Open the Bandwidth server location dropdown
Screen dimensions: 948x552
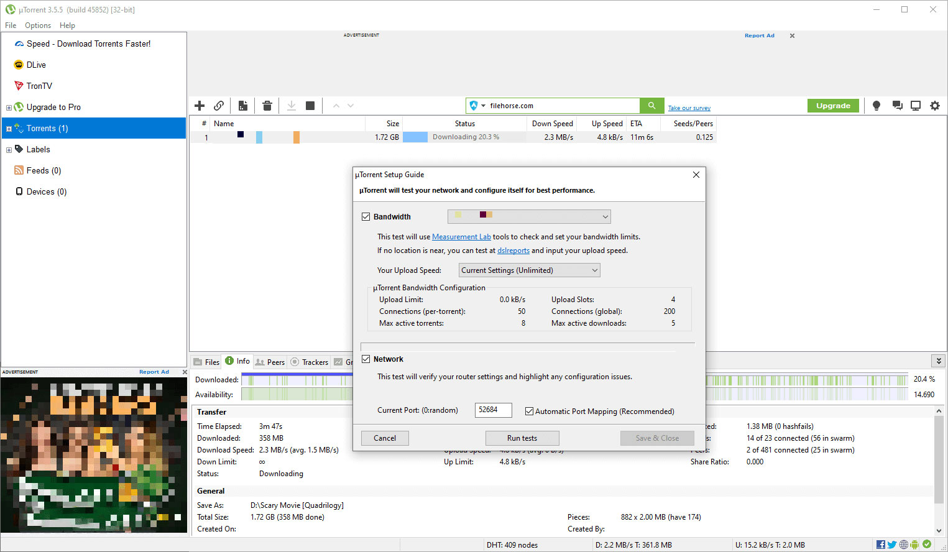coord(529,216)
